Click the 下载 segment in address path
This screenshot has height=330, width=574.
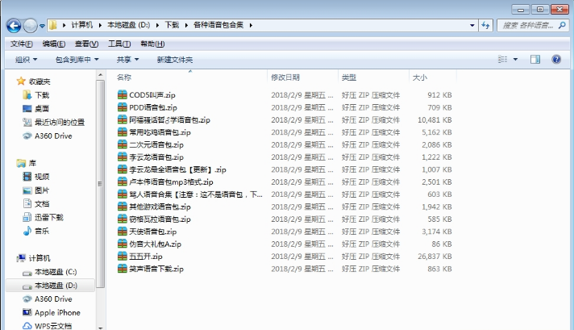172,26
